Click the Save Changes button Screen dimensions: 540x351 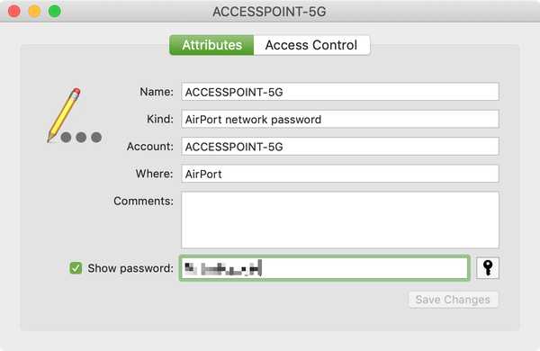tap(453, 300)
